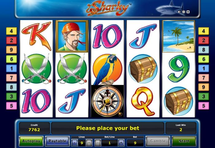Screen dimensions: 215x148
Task: Select the yellow payline 4 marker on left
Action: pos(12,31)
